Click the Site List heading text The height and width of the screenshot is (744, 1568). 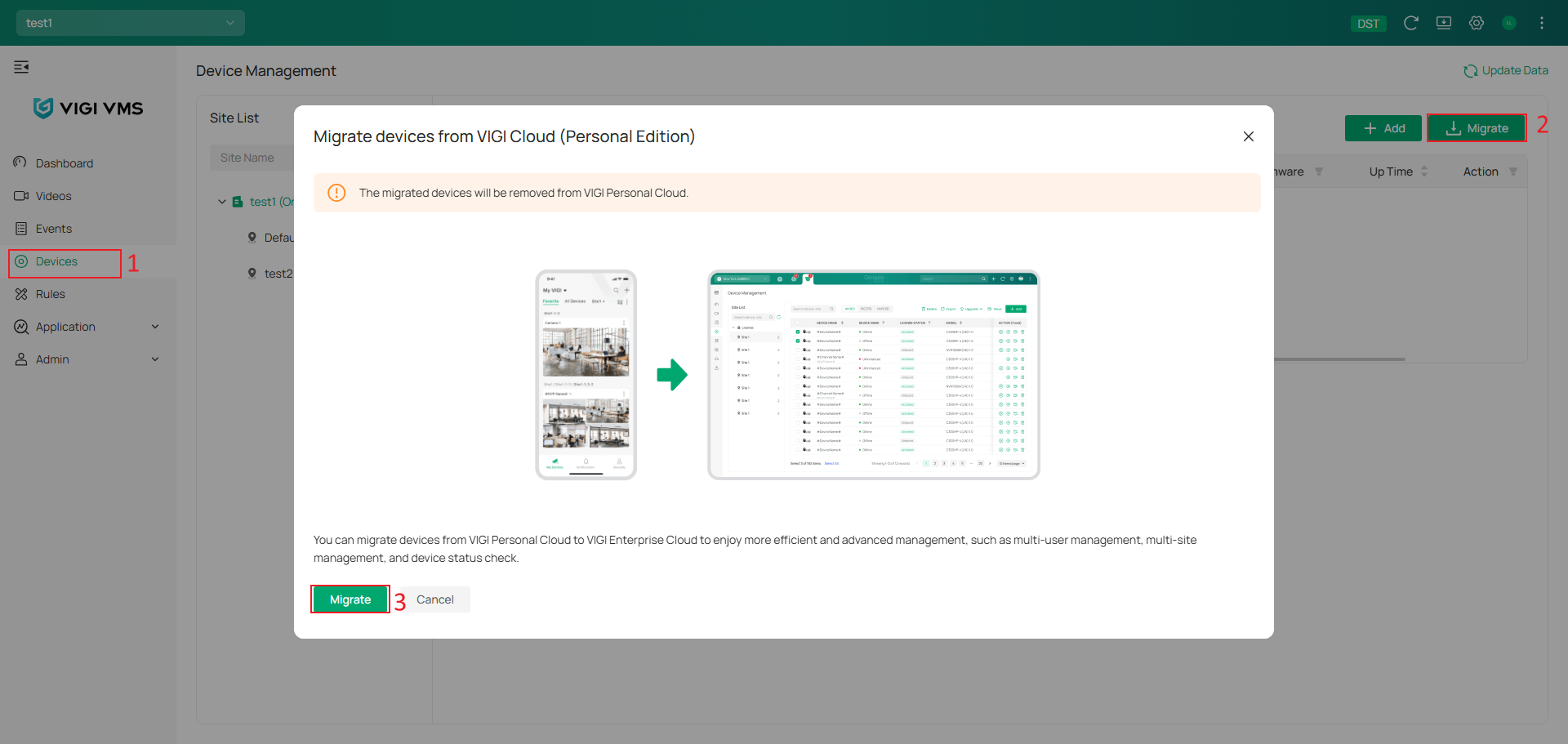click(234, 118)
